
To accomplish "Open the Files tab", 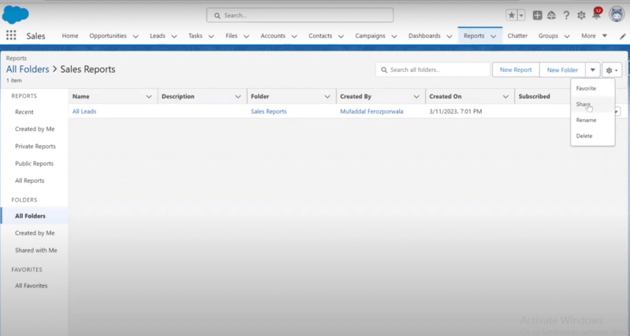I will click(x=231, y=36).
